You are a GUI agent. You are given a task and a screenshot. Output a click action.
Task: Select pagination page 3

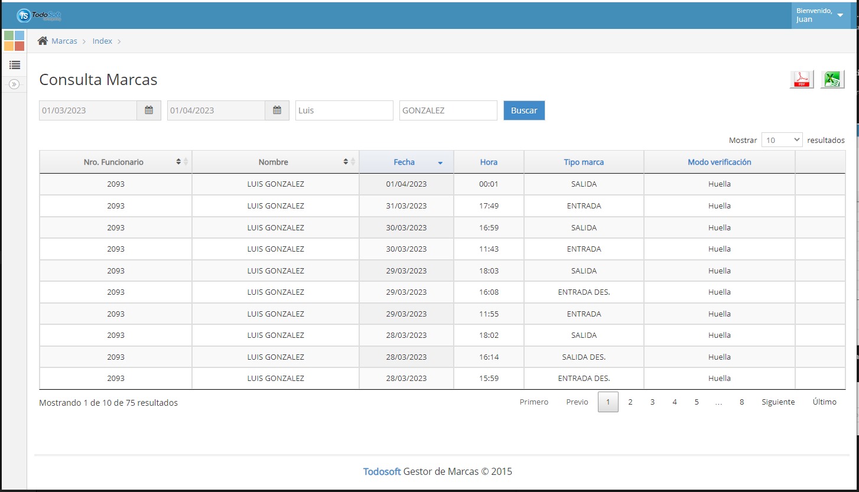pyautogui.click(x=652, y=402)
